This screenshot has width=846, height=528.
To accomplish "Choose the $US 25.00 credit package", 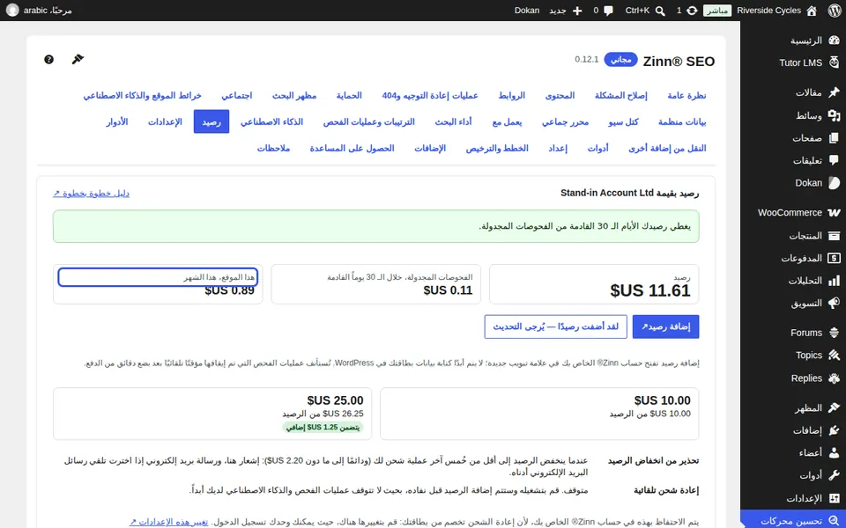I will (x=212, y=414).
